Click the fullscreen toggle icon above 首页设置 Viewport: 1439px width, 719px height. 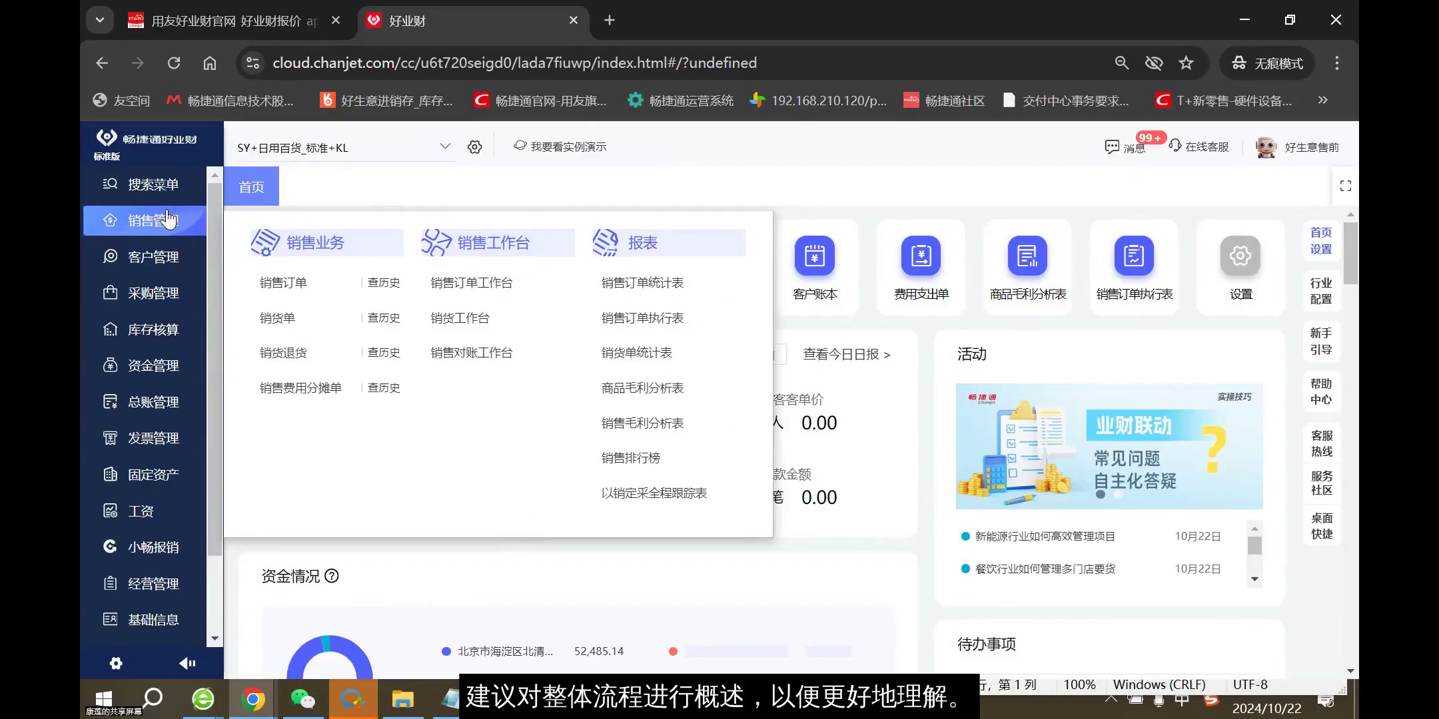(x=1345, y=186)
